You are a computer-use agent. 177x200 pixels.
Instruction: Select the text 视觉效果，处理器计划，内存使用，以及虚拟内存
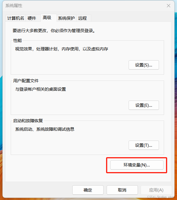click(x=62, y=49)
